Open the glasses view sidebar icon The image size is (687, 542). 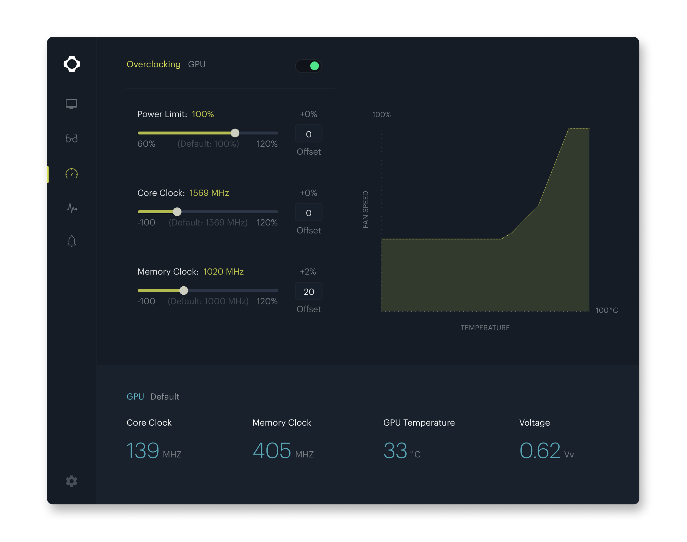click(71, 138)
